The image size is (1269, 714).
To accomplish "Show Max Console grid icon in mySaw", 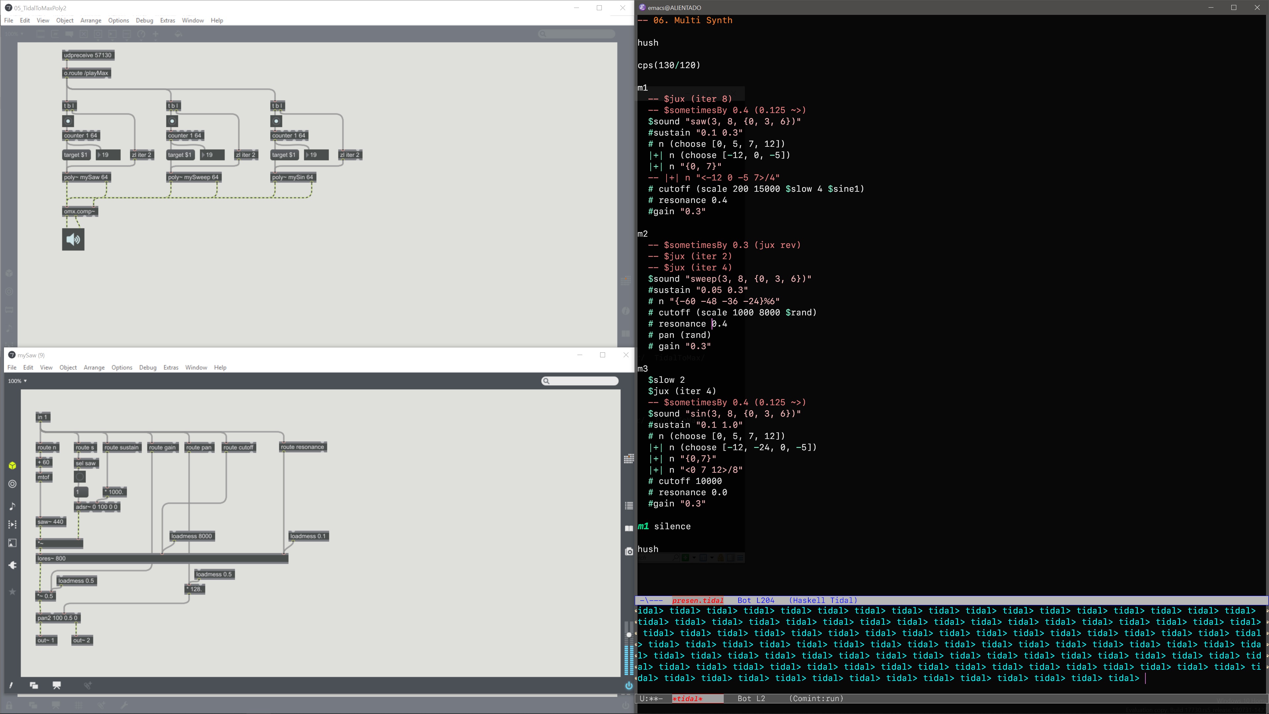I will pos(629,459).
